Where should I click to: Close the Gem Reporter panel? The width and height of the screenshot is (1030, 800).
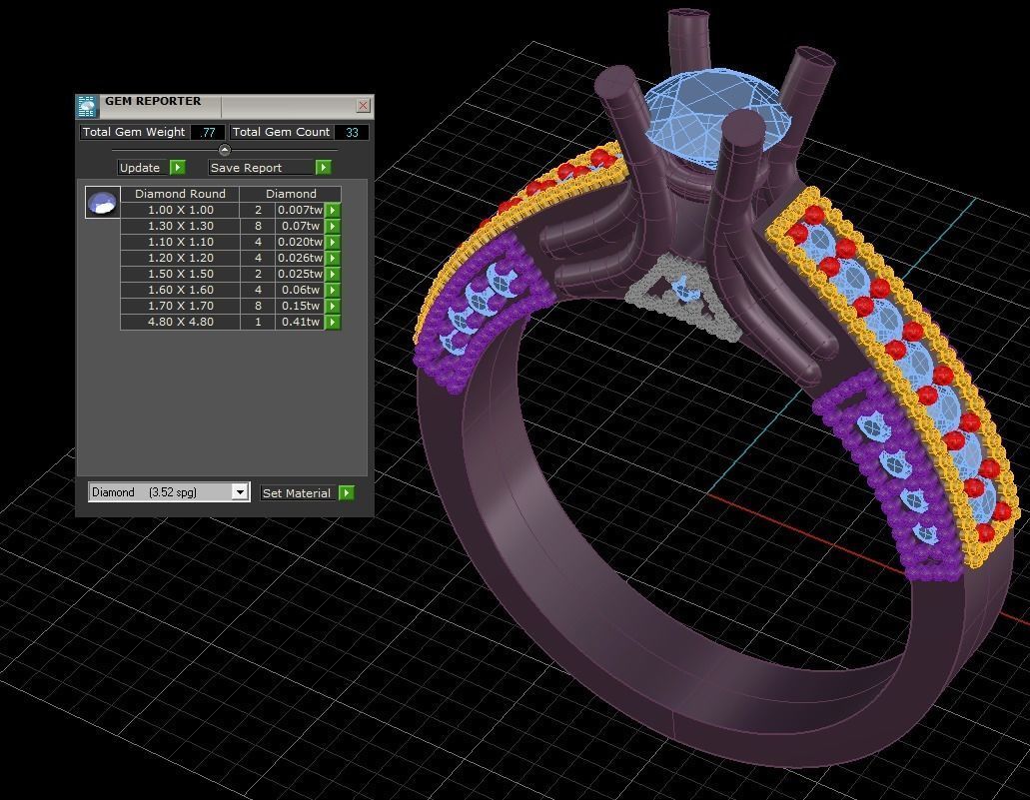[364, 105]
